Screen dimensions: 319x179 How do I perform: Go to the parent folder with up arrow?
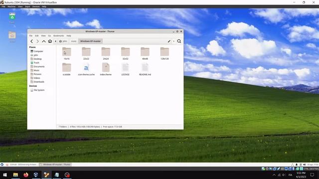[44, 41]
